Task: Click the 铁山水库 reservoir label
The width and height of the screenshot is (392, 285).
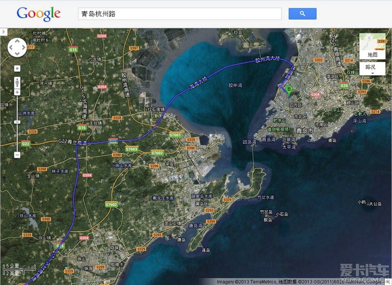Action: [x=28, y=215]
